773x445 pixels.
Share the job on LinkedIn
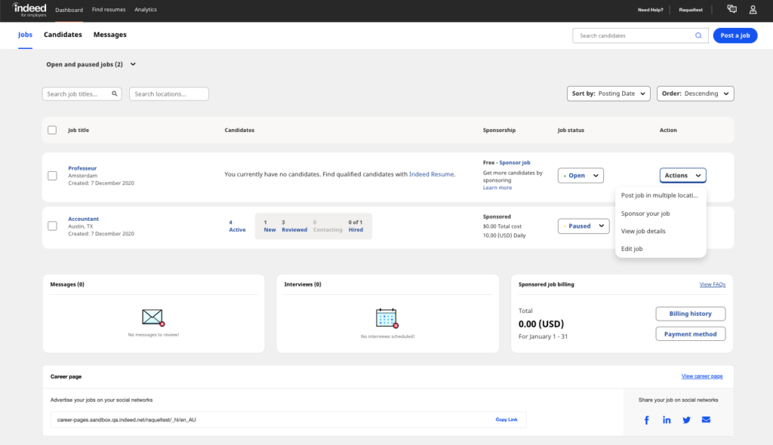click(667, 419)
